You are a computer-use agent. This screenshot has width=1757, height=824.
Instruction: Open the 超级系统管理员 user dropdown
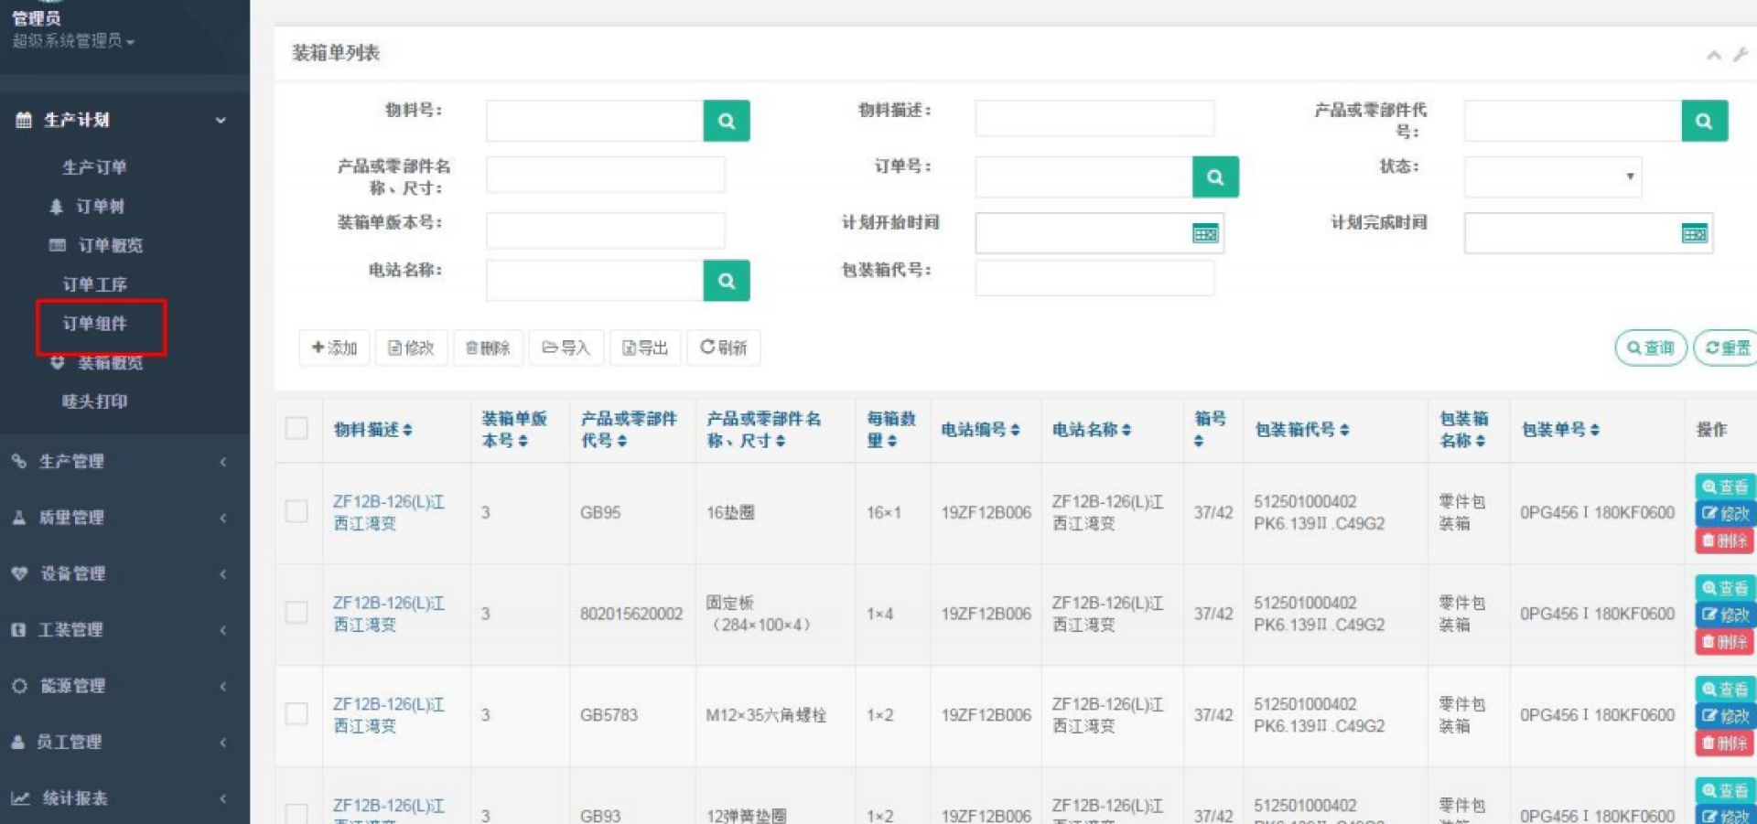pos(73,41)
